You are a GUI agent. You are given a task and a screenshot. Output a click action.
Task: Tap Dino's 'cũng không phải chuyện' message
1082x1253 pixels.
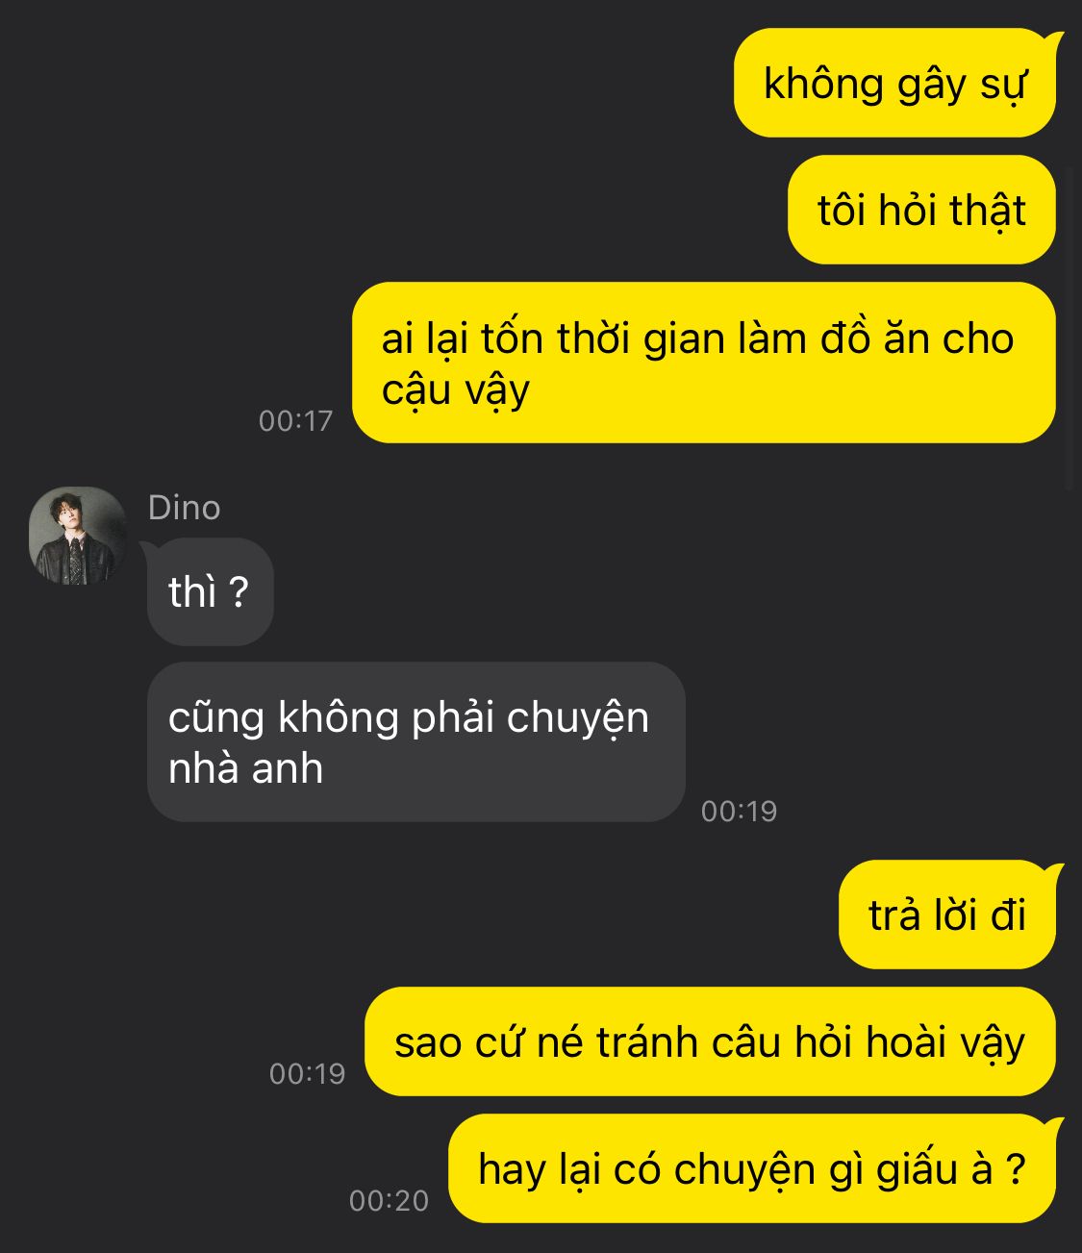pyautogui.click(x=415, y=741)
